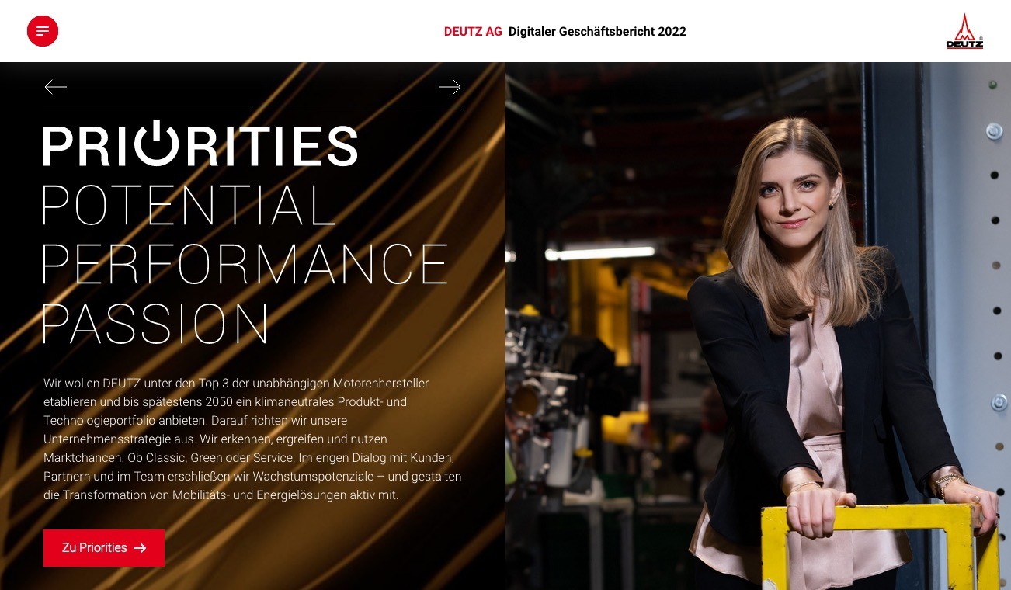Click the paragraph starting 'Wir wollen DEUTZ'
Screen dimensions: 1011x590
252,439
